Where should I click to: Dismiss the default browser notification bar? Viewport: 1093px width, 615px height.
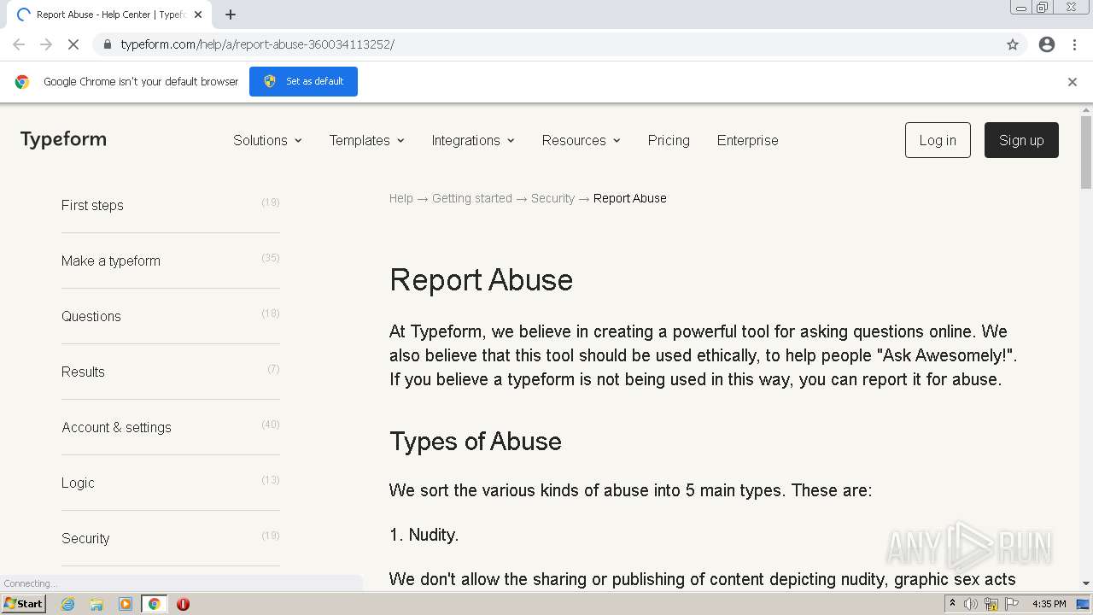tap(1073, 82)
